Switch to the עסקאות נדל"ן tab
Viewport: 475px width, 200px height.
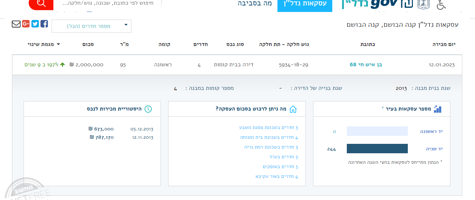[305, 4]
